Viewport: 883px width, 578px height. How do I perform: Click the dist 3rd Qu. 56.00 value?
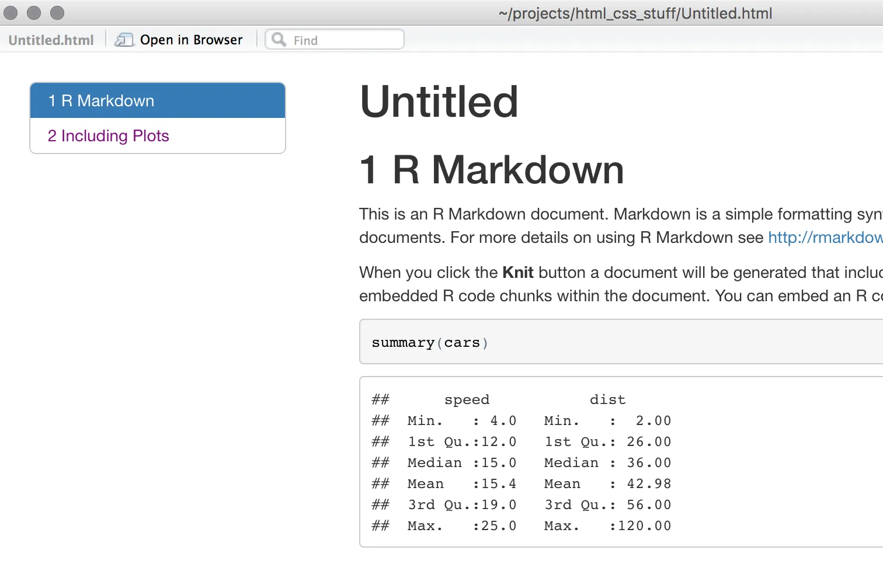click(x=649, y=505)
